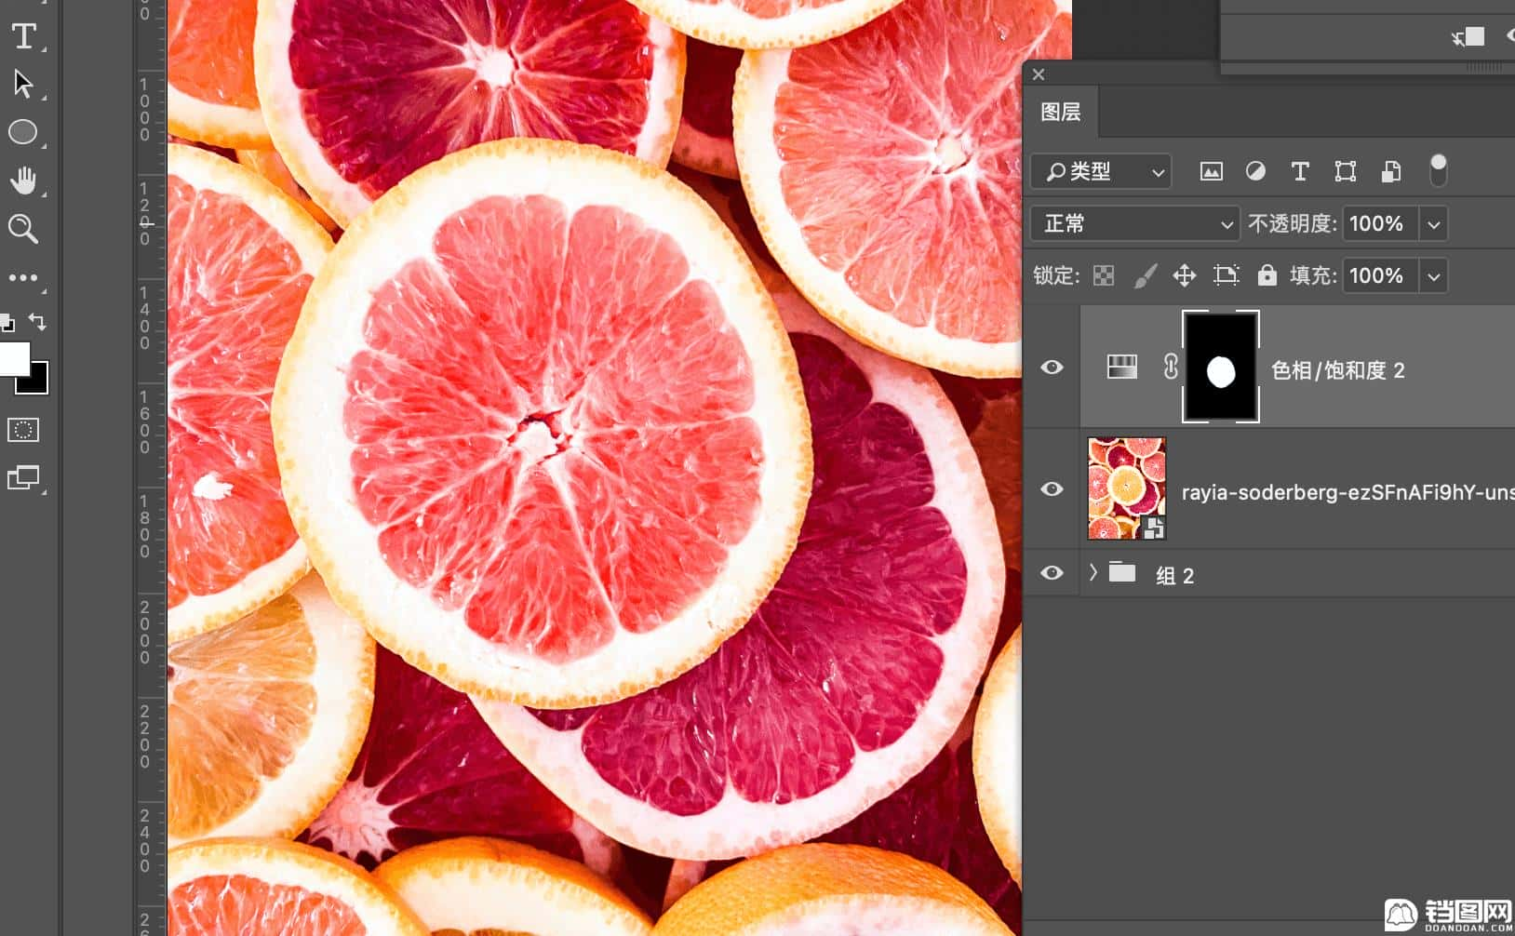
Task: Select the Path Selection arrow tool
Action: coord(23,84)
